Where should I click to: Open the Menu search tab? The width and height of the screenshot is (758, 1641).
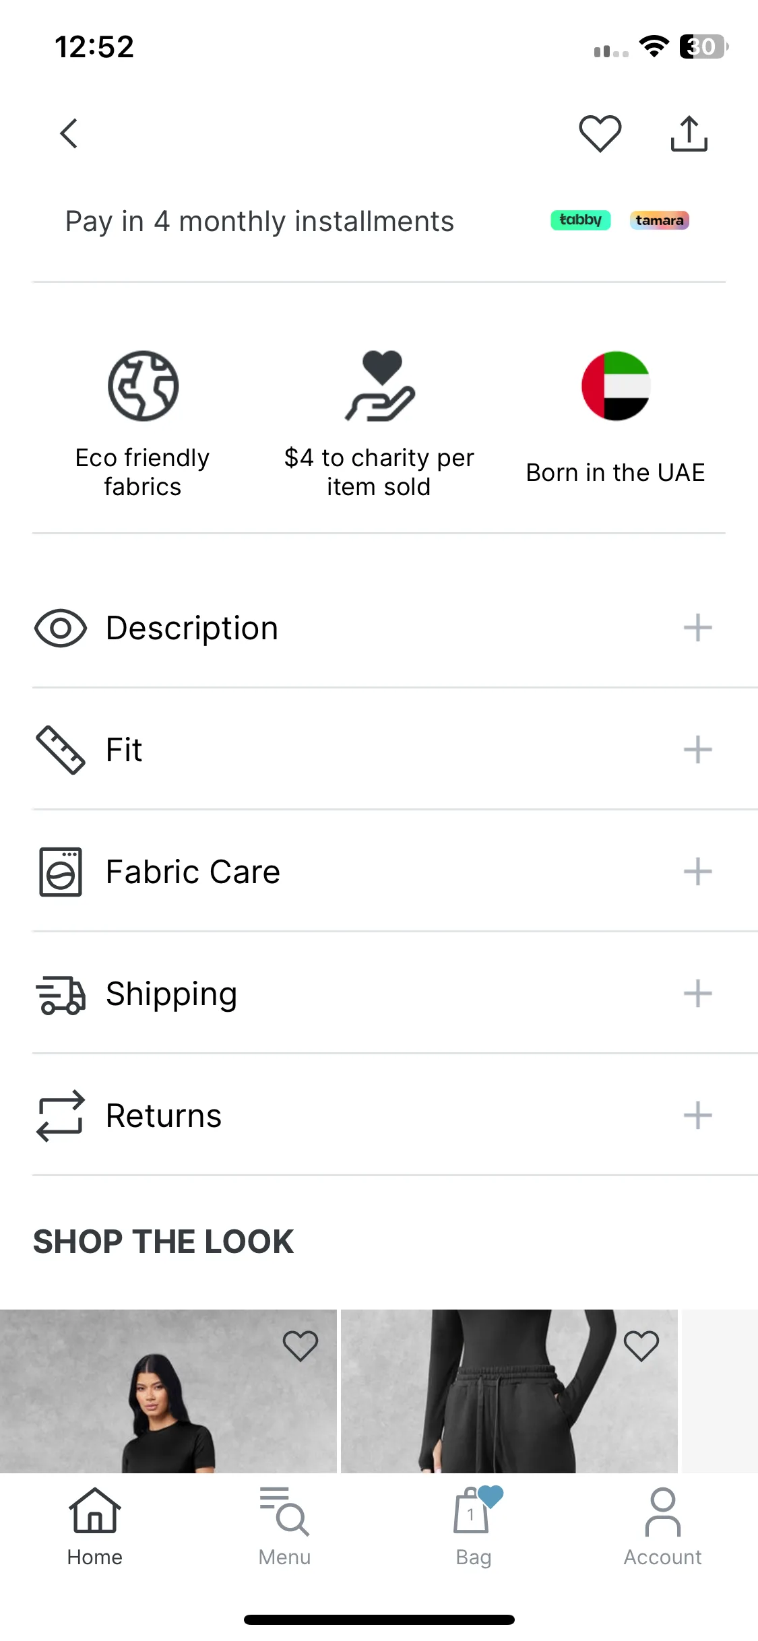point(284,1527)
